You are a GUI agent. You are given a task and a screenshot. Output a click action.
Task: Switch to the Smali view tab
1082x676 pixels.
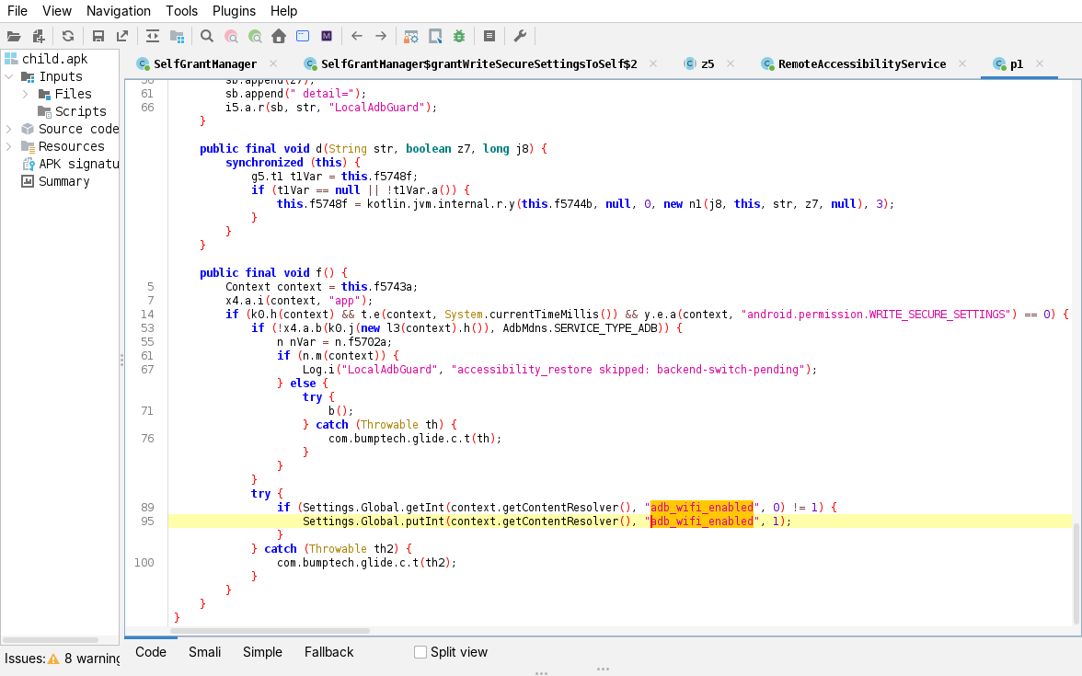(x=205, y=652)
